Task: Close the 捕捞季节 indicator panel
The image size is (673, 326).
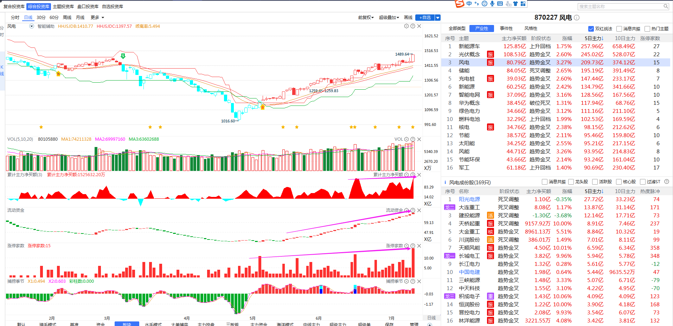Action: point(419,281)
